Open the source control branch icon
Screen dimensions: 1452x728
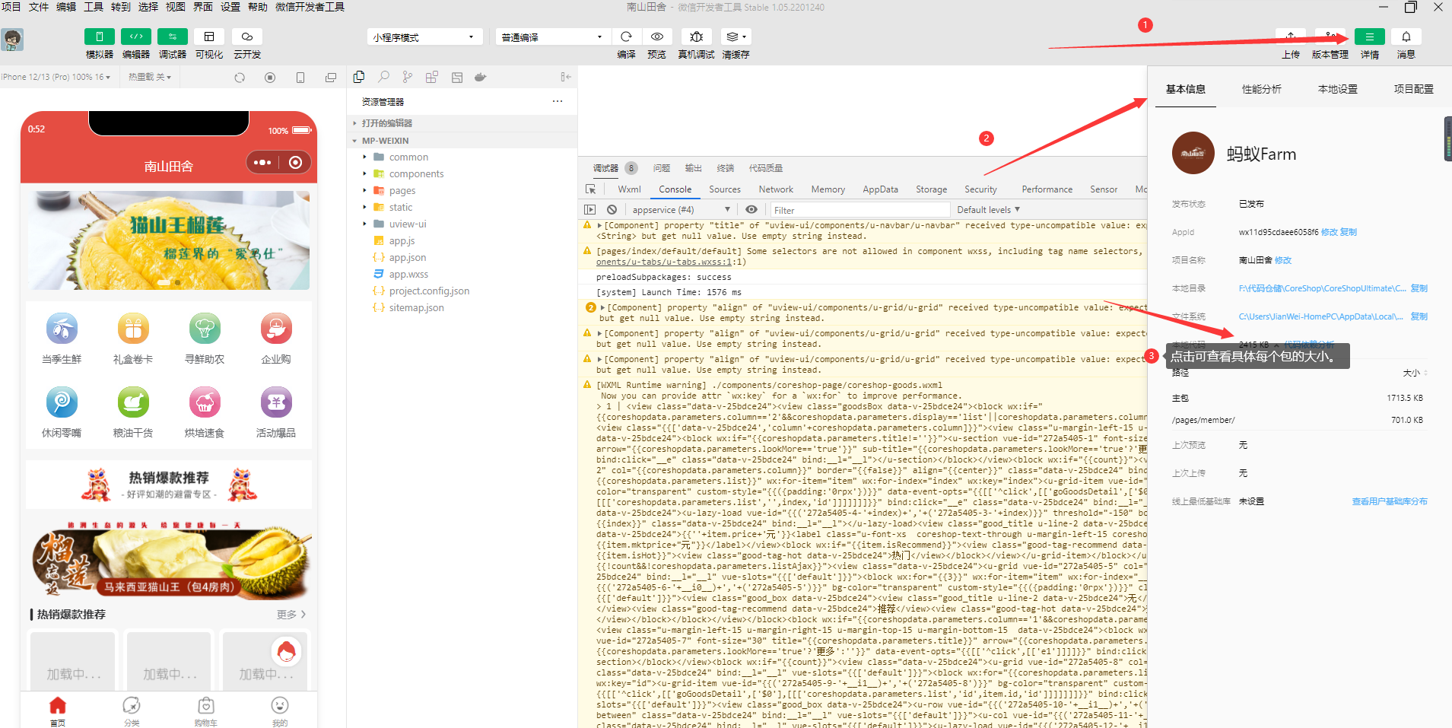click(408, 77)
